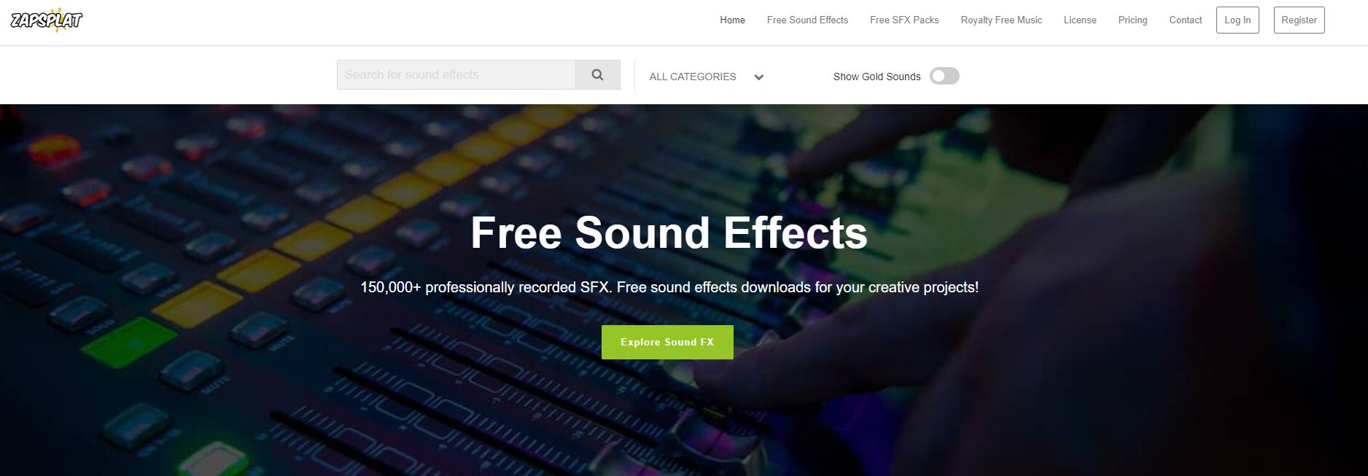This screenshot has width=1368, height=476.
Task: Open the Free SFX Packs page
Action: (904, 20)
